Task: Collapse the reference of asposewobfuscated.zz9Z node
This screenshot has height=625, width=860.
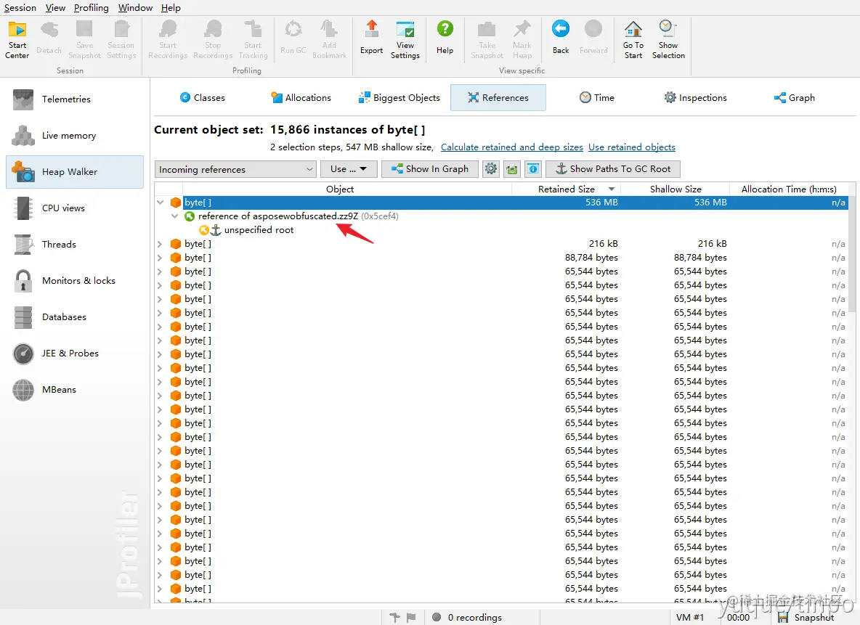Action: 174,216
